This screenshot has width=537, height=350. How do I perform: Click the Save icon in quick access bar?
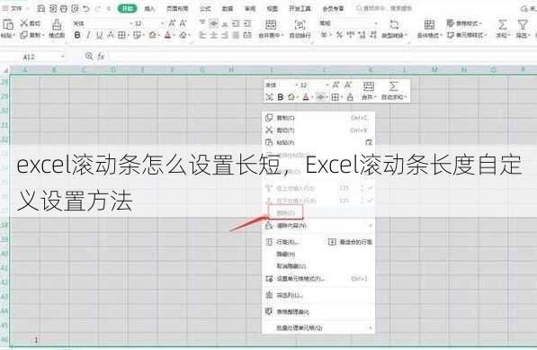(x=40, y=8)
